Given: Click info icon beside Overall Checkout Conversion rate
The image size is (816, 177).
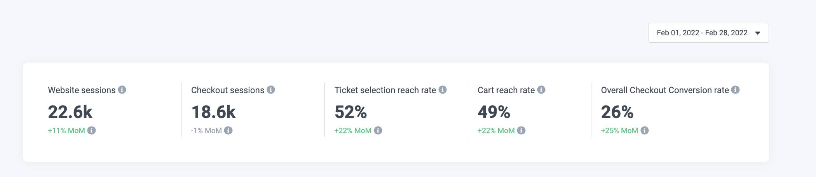Looking at the screenshot, I should pos(735,90).
